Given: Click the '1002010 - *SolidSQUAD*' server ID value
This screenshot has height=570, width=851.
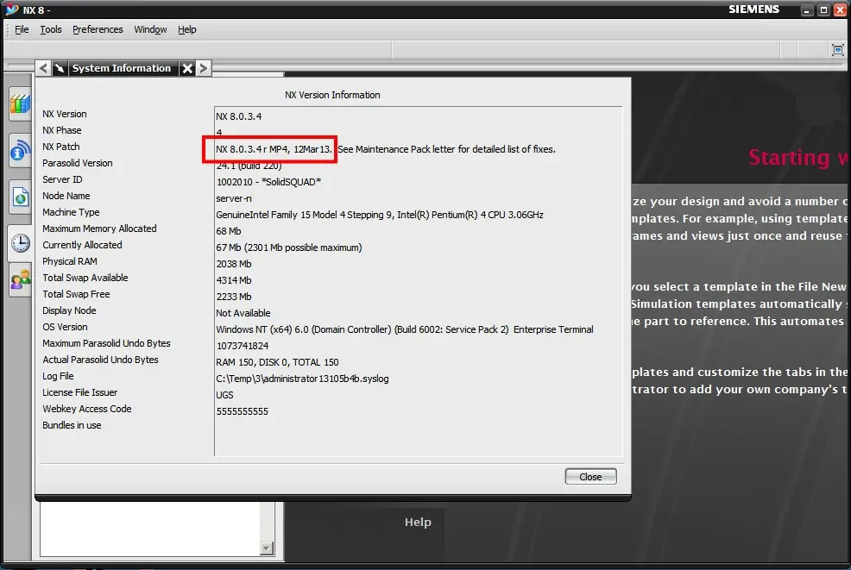Looking at the screenshot, I should [x=268, y=182].
